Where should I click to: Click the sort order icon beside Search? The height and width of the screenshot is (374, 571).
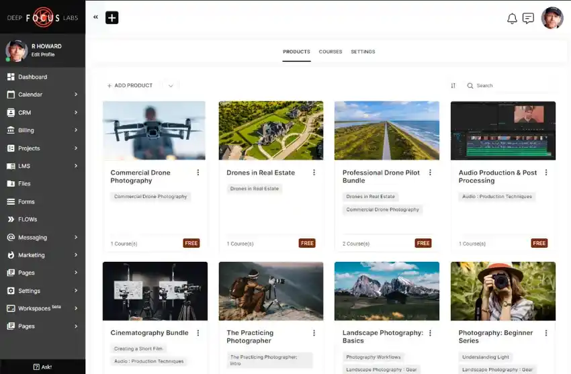point(453,85)
